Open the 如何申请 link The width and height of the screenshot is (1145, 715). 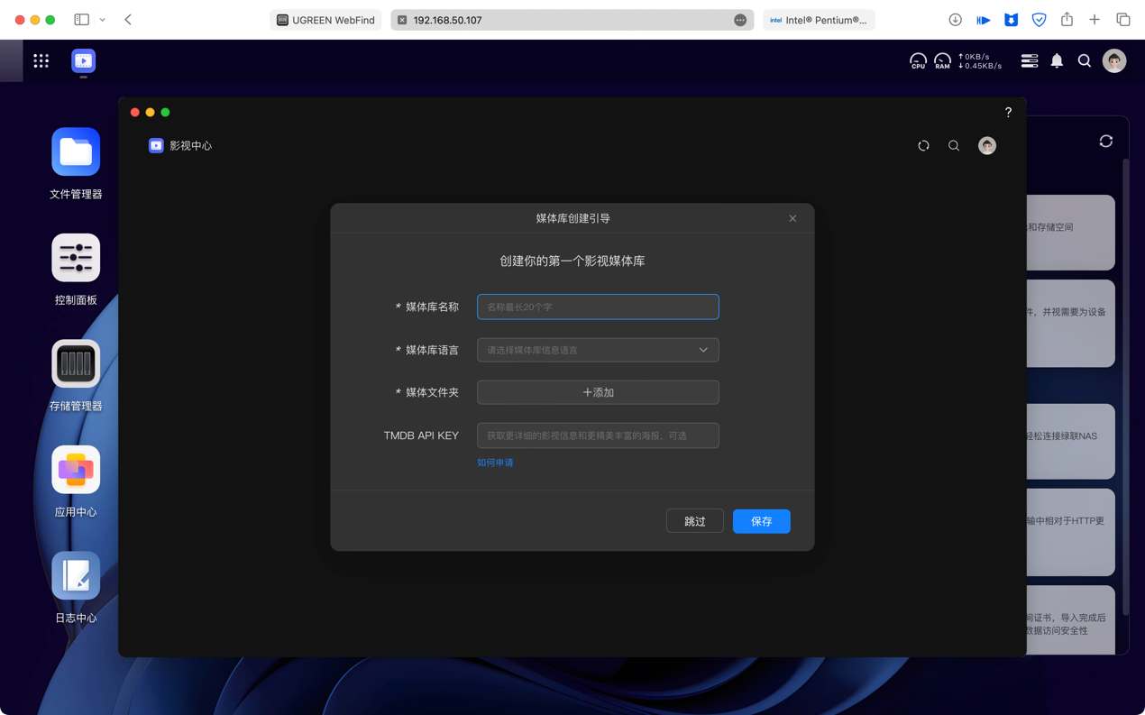[x=495, y=463]
